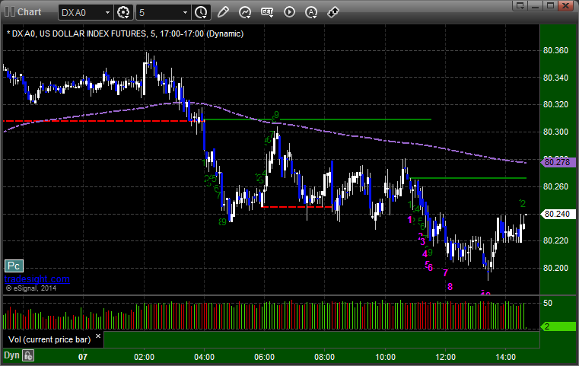Click the 80.300 price axis label
This screenshot has height=366, width=579.
click(x=555, y=132)
